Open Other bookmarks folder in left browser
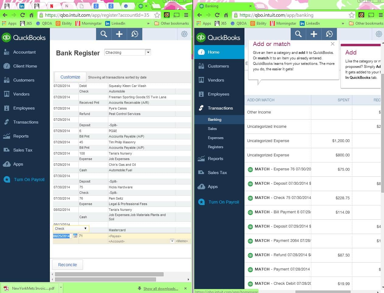This screenshot has height=293, width=384. 172,23
